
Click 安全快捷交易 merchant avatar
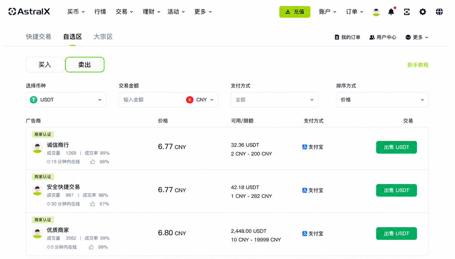point(37,190)
